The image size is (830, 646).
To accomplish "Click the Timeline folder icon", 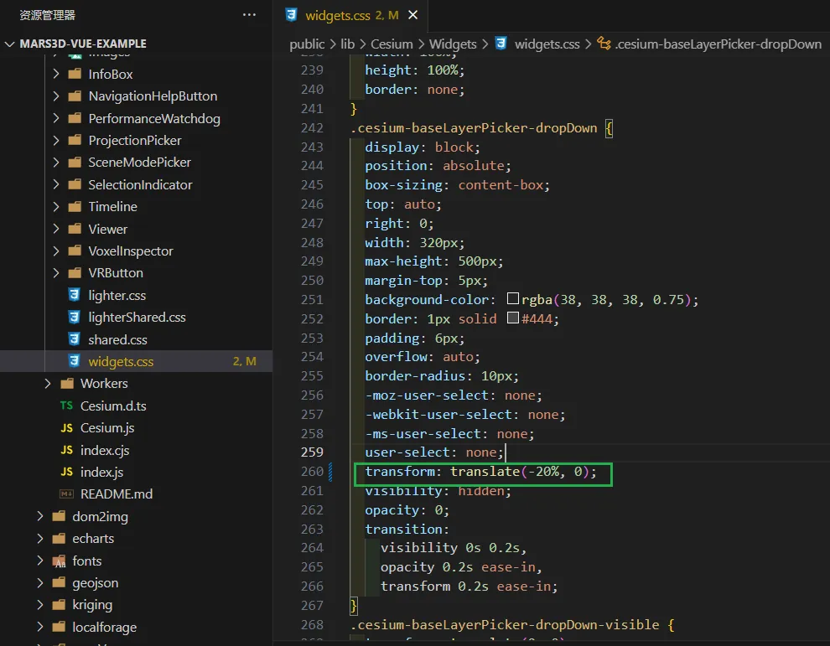I will tap(75, 206).
